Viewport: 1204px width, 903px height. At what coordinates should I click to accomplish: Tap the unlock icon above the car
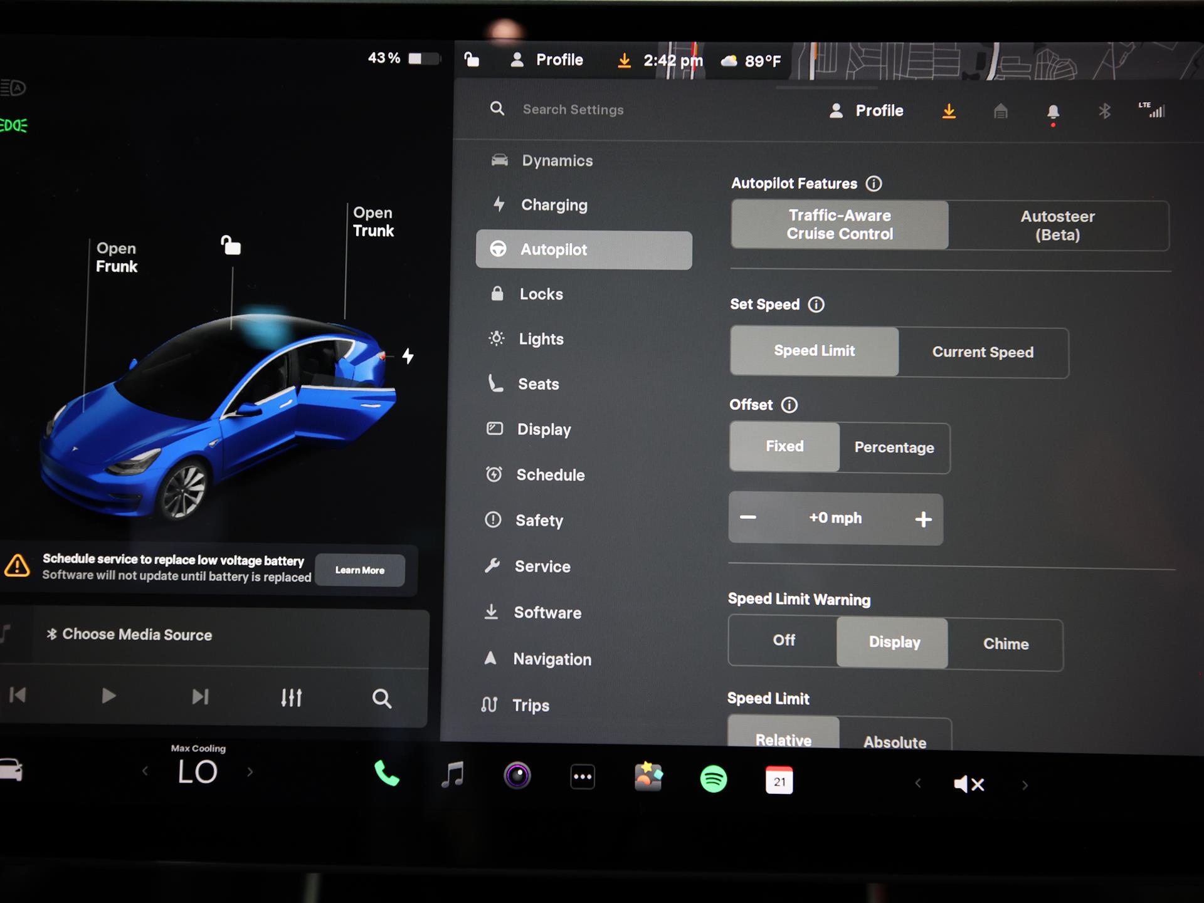pos(231,245)
